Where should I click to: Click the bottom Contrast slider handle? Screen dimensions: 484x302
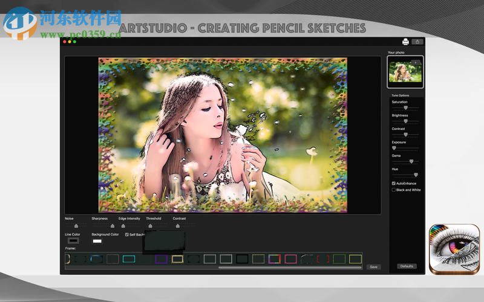177,226
